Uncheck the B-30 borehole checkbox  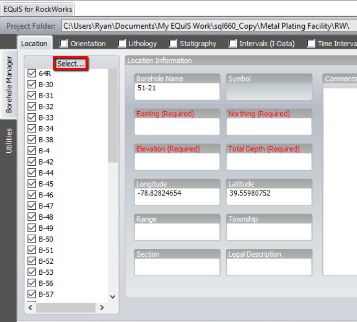click(x=32, y=84)
